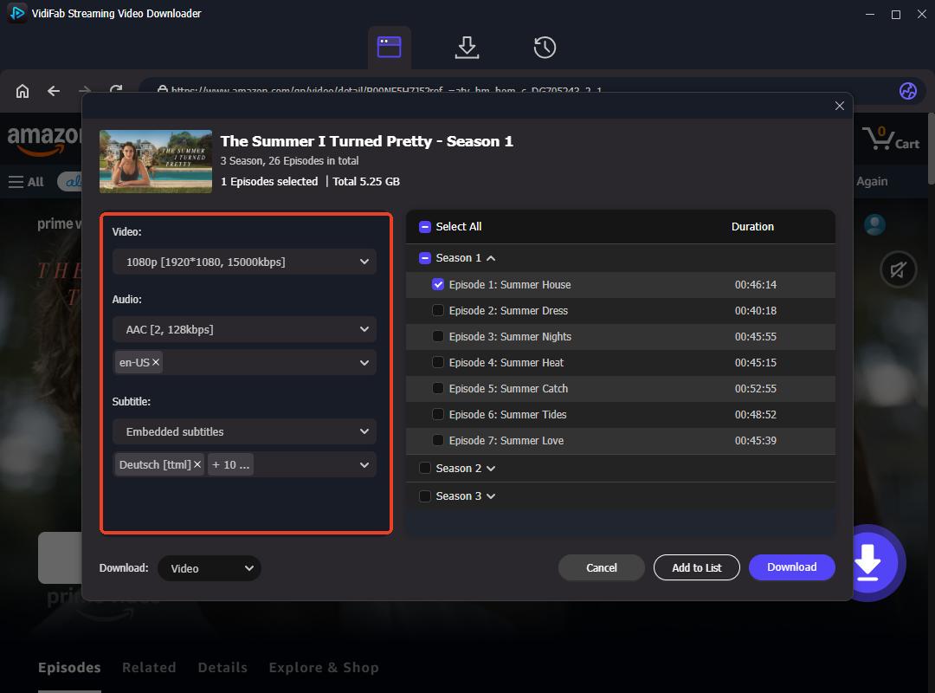Switch to Explore & Shop tab
This screenshot has width=935, height=693.
tap(324, 667)
